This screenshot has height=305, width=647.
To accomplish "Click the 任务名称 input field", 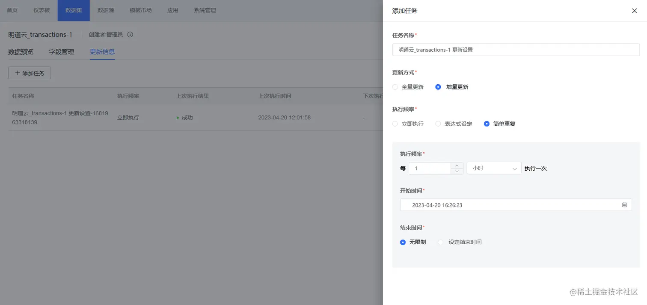I will [516, 50].
